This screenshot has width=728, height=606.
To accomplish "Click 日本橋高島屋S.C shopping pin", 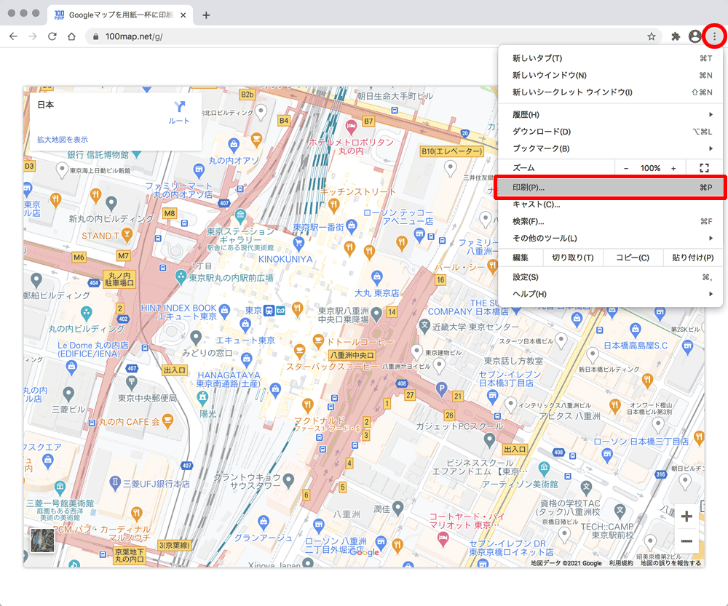I will pos(635,330).
